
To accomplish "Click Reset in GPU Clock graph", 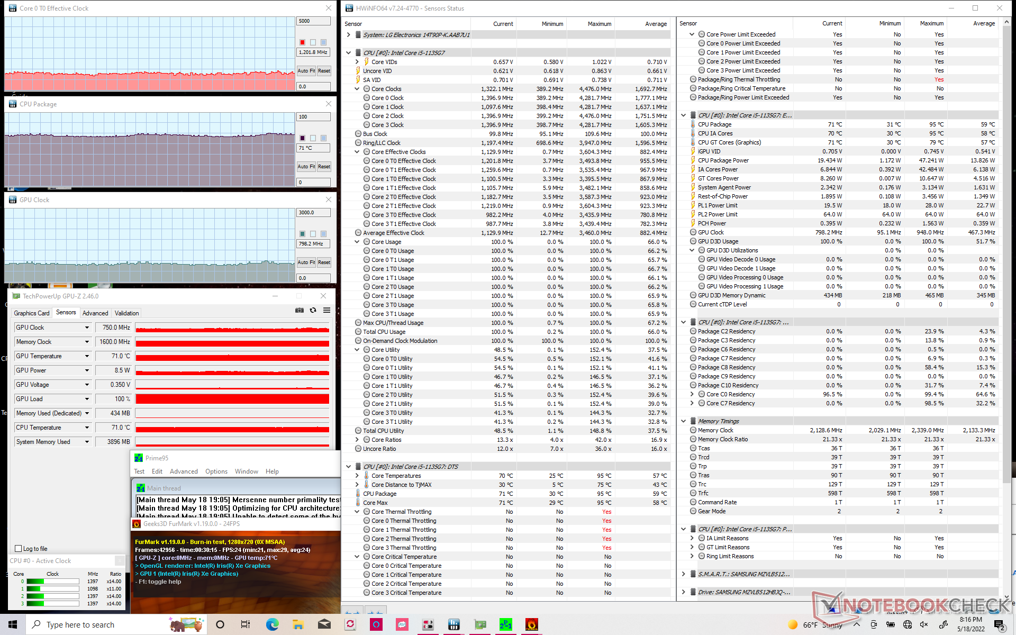I will coord(324,262).
